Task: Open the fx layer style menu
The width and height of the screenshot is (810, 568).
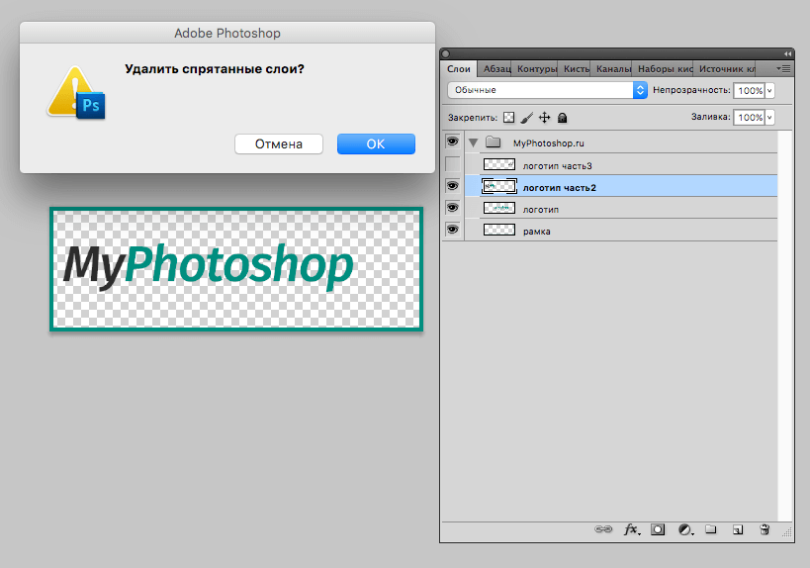Action: pyautogui.click(x=631, y=530)
